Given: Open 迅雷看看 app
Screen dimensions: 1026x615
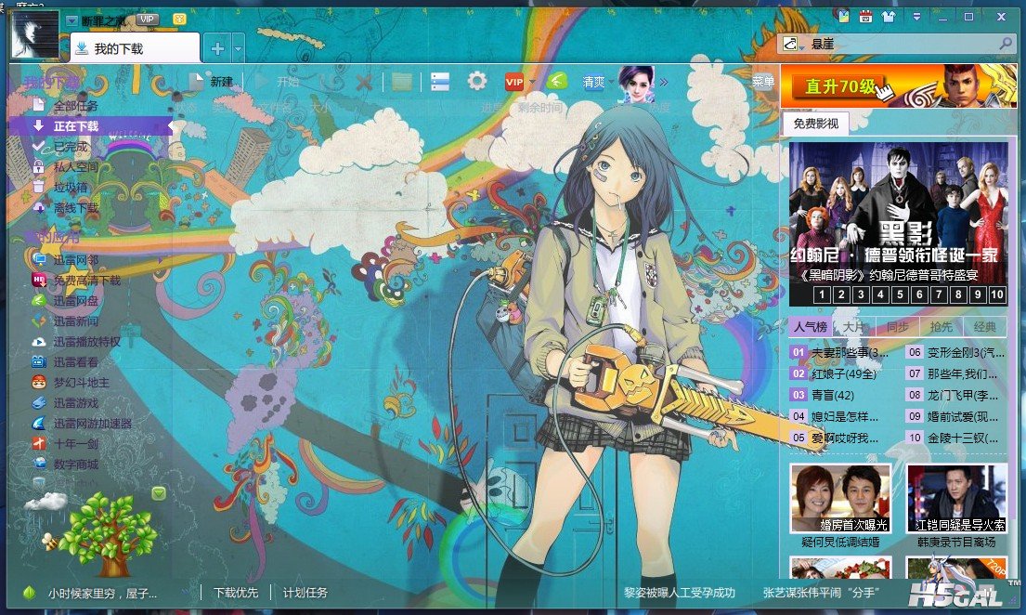Looking at the screenshot, I should point(75,362).
